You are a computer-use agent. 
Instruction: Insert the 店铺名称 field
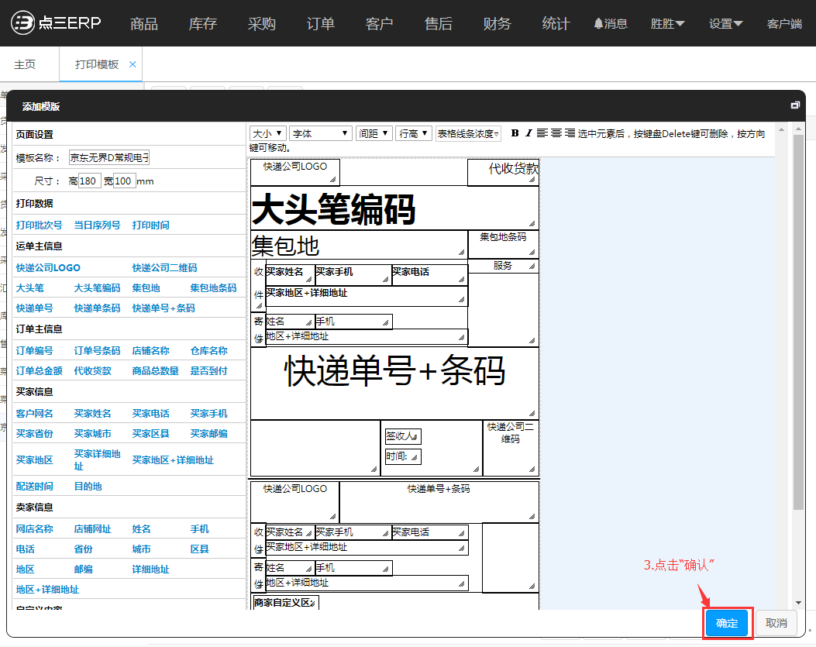coord(151,351)
